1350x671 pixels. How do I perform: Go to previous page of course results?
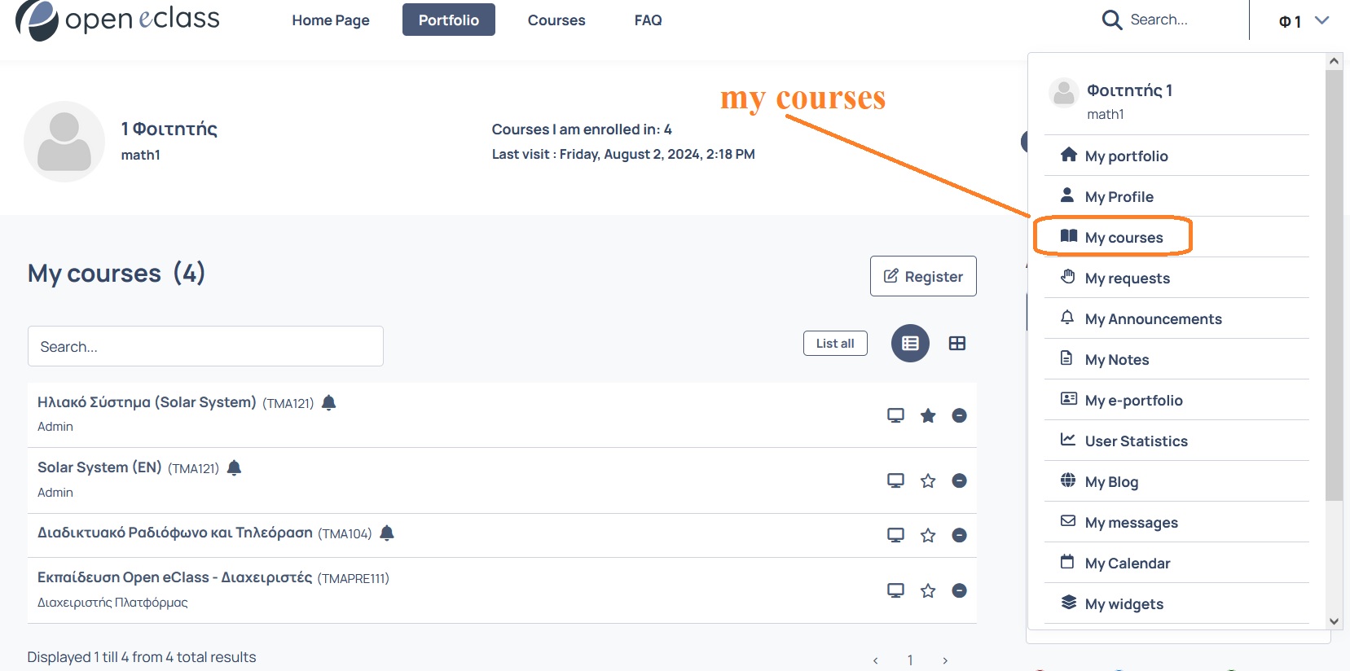[875, 660]
